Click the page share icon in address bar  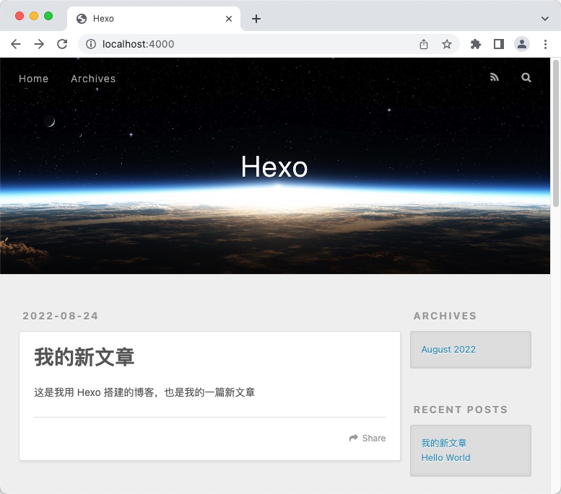(424, 44)
